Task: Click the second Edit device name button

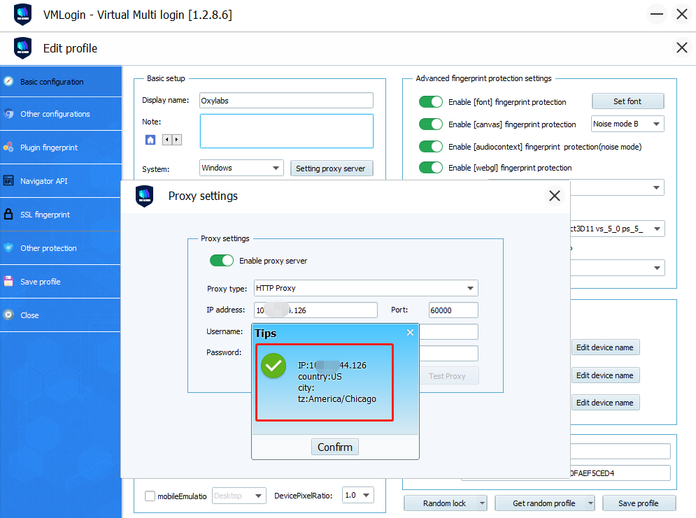Action: point(605,375)
